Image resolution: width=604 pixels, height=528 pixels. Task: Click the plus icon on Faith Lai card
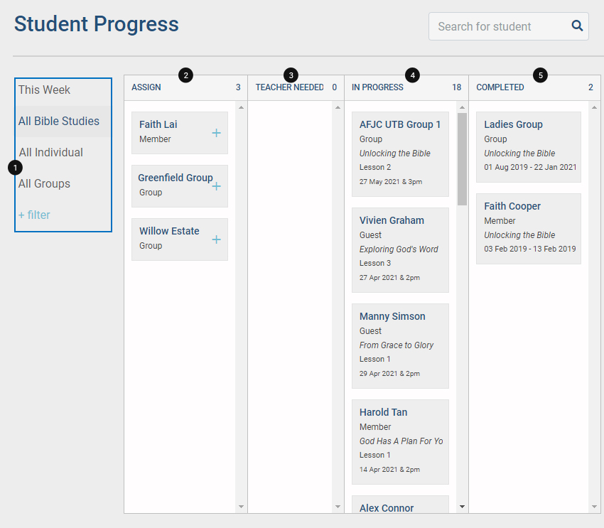[217, 133]
